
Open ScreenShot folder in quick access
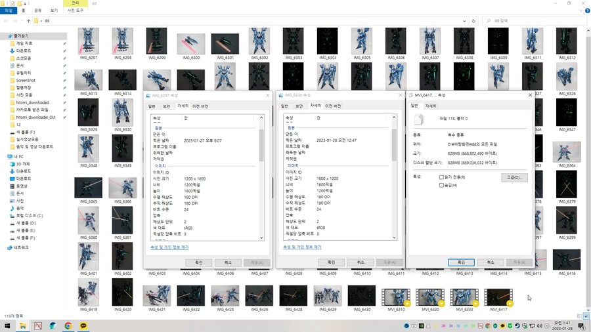click(x=26, y=81)
